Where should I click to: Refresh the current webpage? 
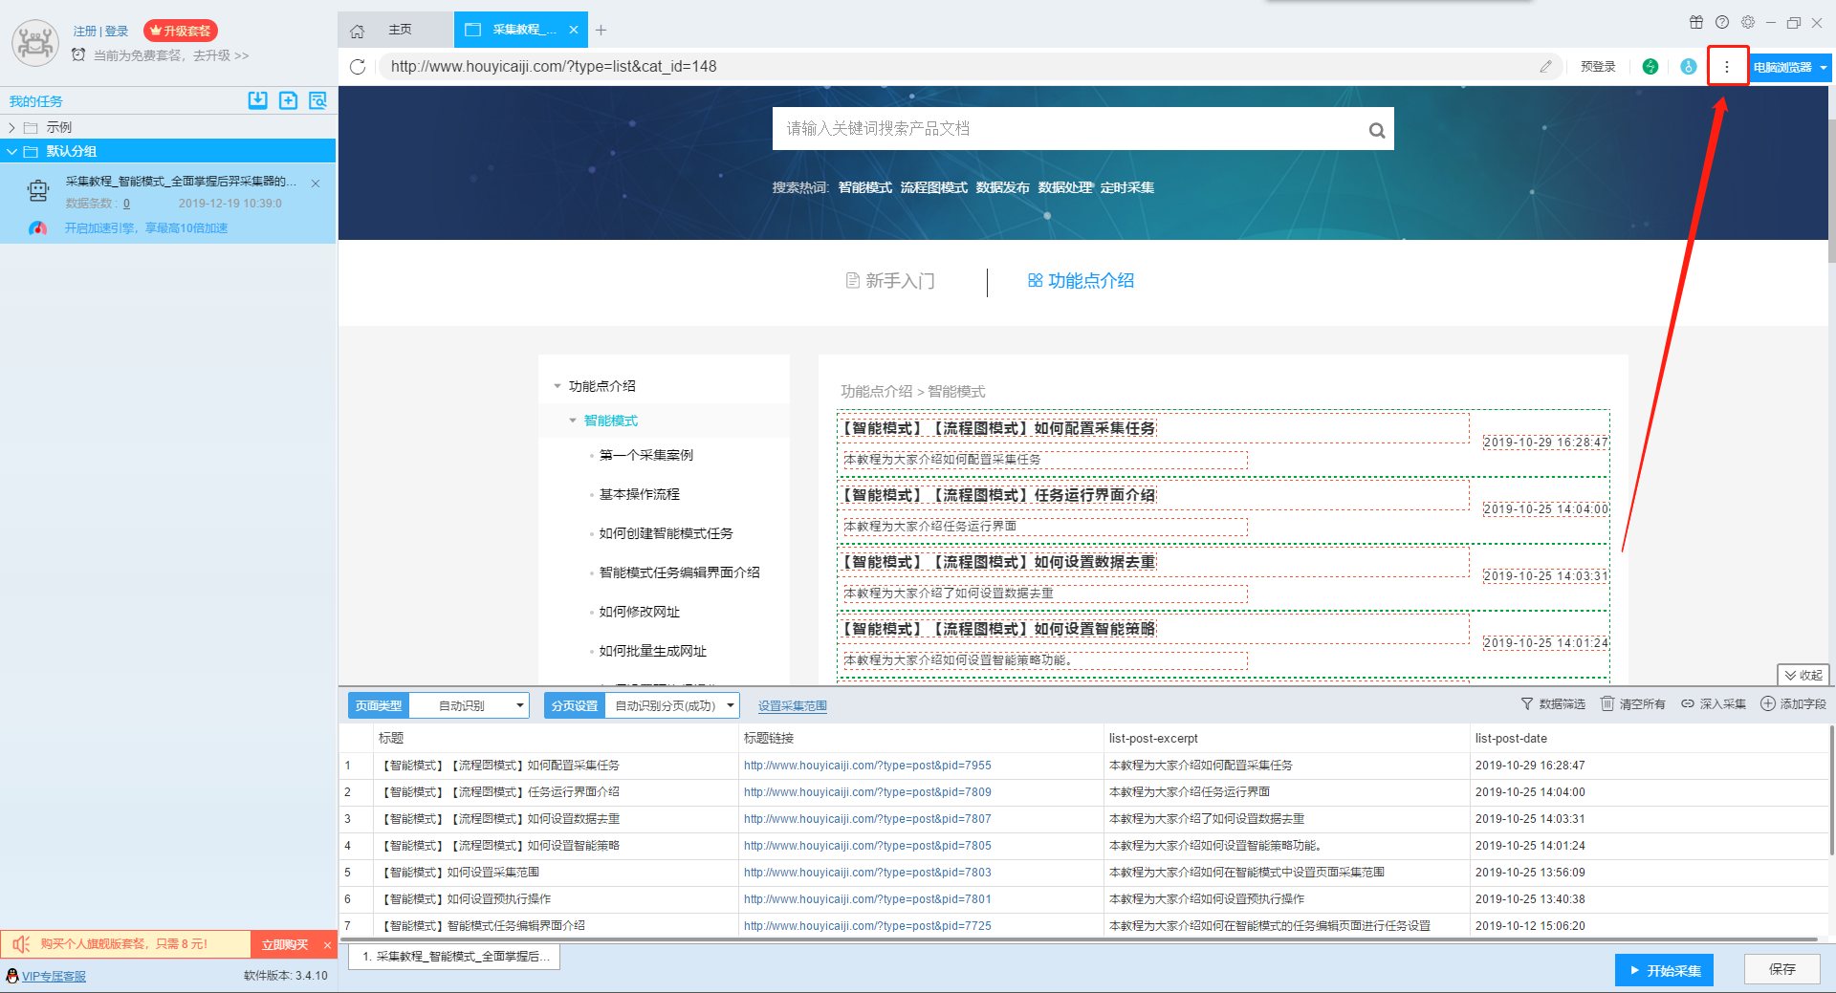pos(359,67)
